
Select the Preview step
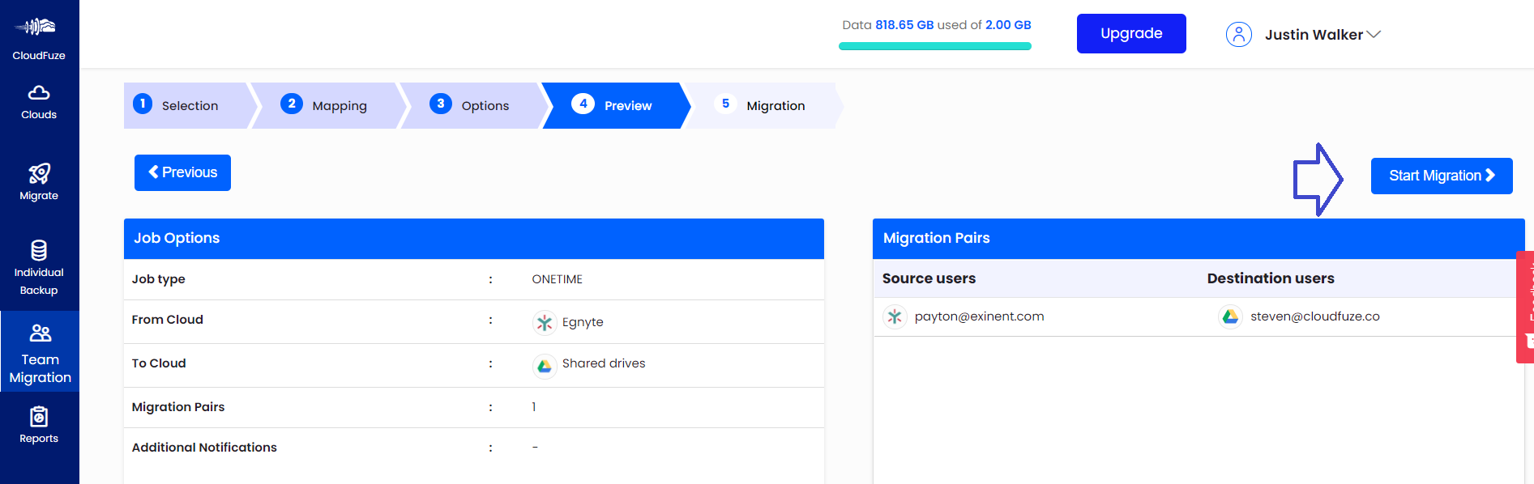tap(616, 105)
